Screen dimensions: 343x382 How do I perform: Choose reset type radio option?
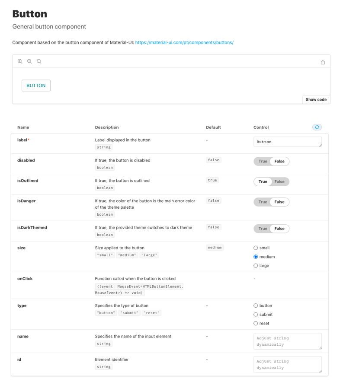[x=256, y=323]
